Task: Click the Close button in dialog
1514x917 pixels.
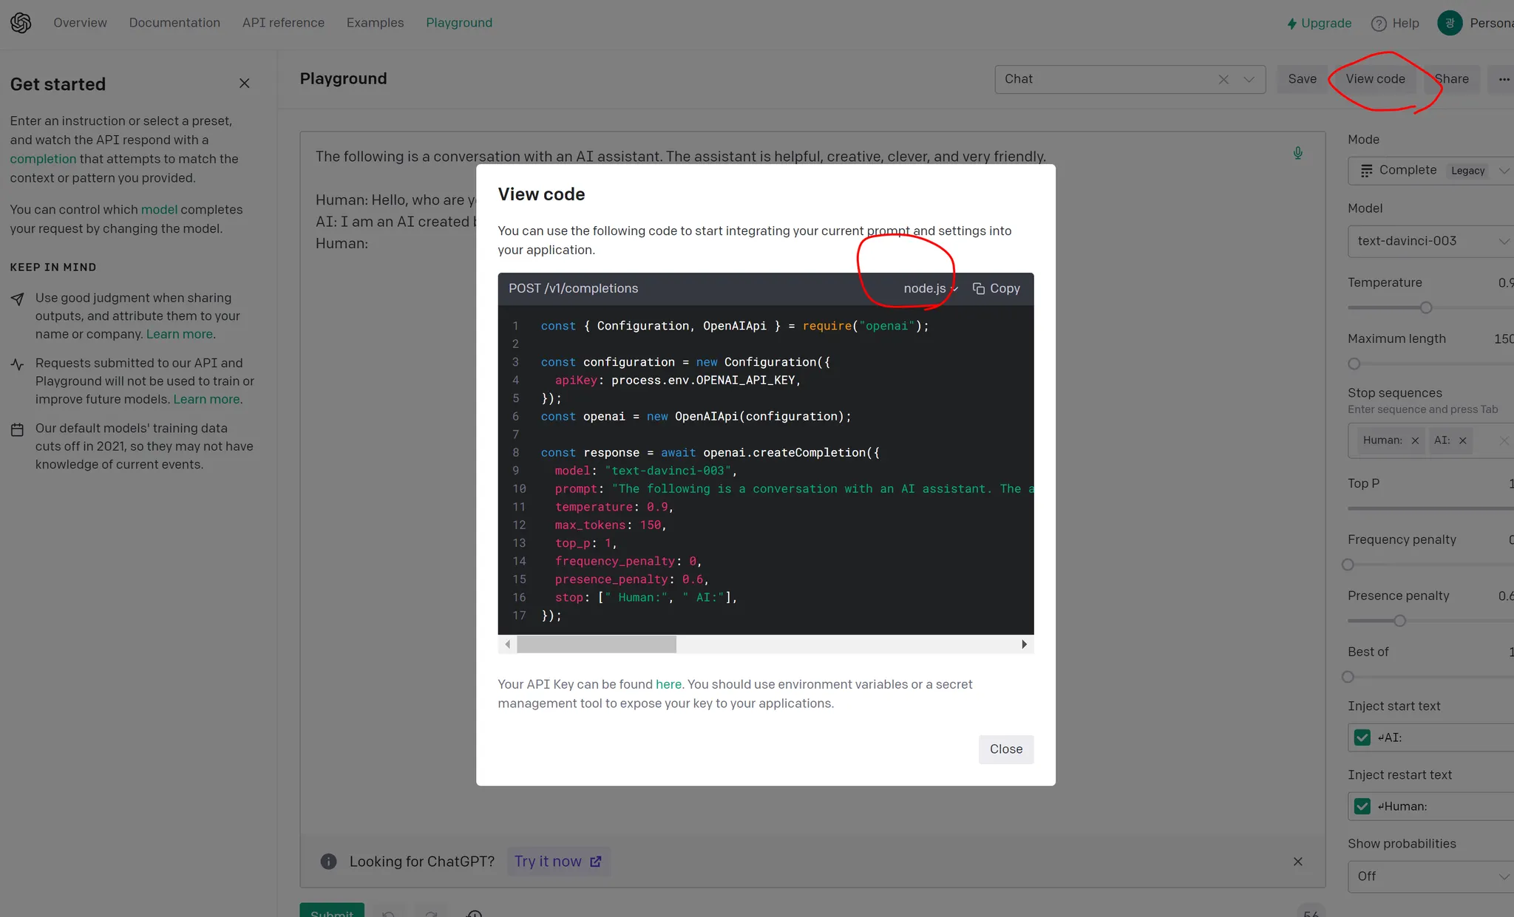Action: pos(1005,749)
